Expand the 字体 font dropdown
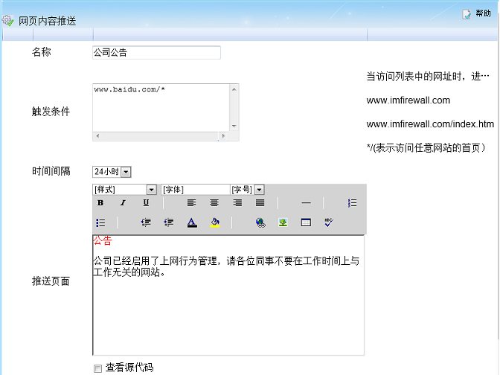 coord(195,190)
